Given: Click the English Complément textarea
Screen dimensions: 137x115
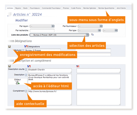Looking at the screenshot, I should [99, 98].
